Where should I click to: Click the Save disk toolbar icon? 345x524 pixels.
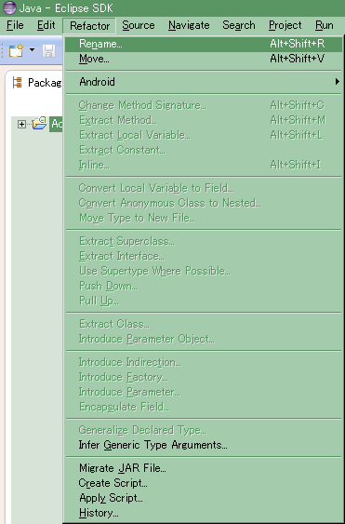click(x=48, y=50)
